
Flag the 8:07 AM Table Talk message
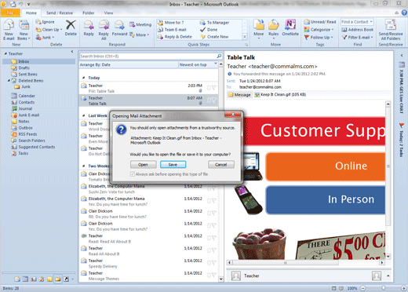213,100
